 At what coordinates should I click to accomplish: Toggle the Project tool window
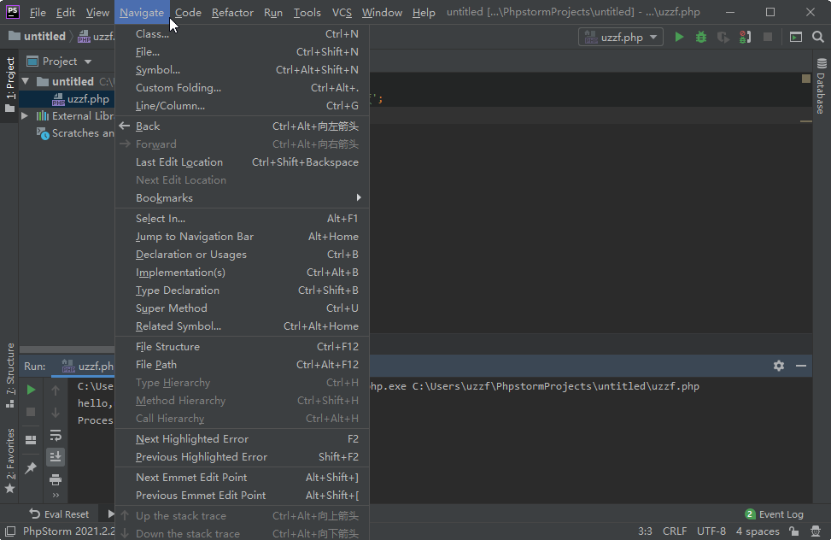coord(9,85)
